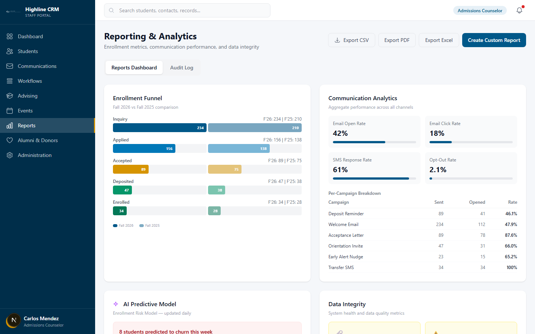
Task: Click the Workflows sidebar icon
Action: pyautogui.click(x=10, y=81)
